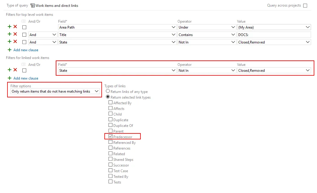Open the Under operator dropdown
The image size is (317, 193).
coord(207,27)
